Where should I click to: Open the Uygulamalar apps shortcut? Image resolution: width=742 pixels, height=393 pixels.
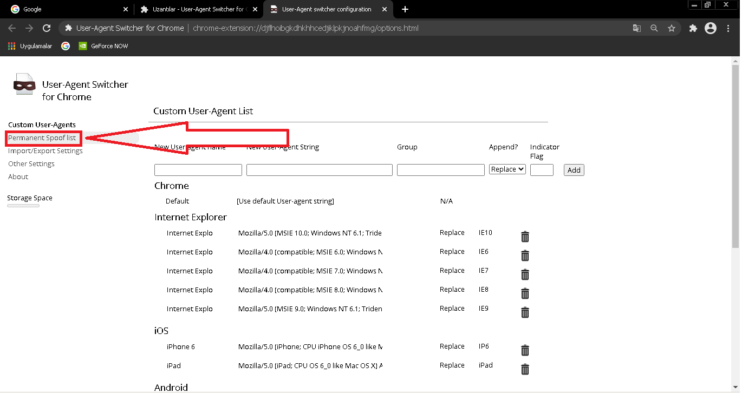[30, 46]
